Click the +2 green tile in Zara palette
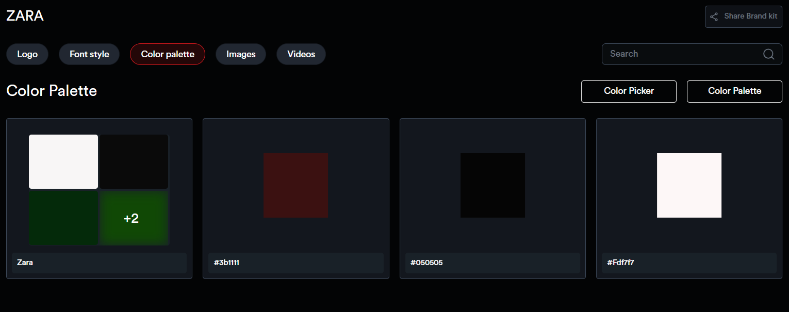Screen dimensions: 789x312 coord(134,218)
